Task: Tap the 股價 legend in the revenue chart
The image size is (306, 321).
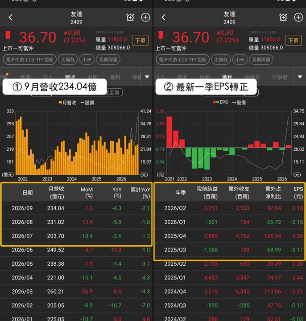Action: click(x=87, y=103)
